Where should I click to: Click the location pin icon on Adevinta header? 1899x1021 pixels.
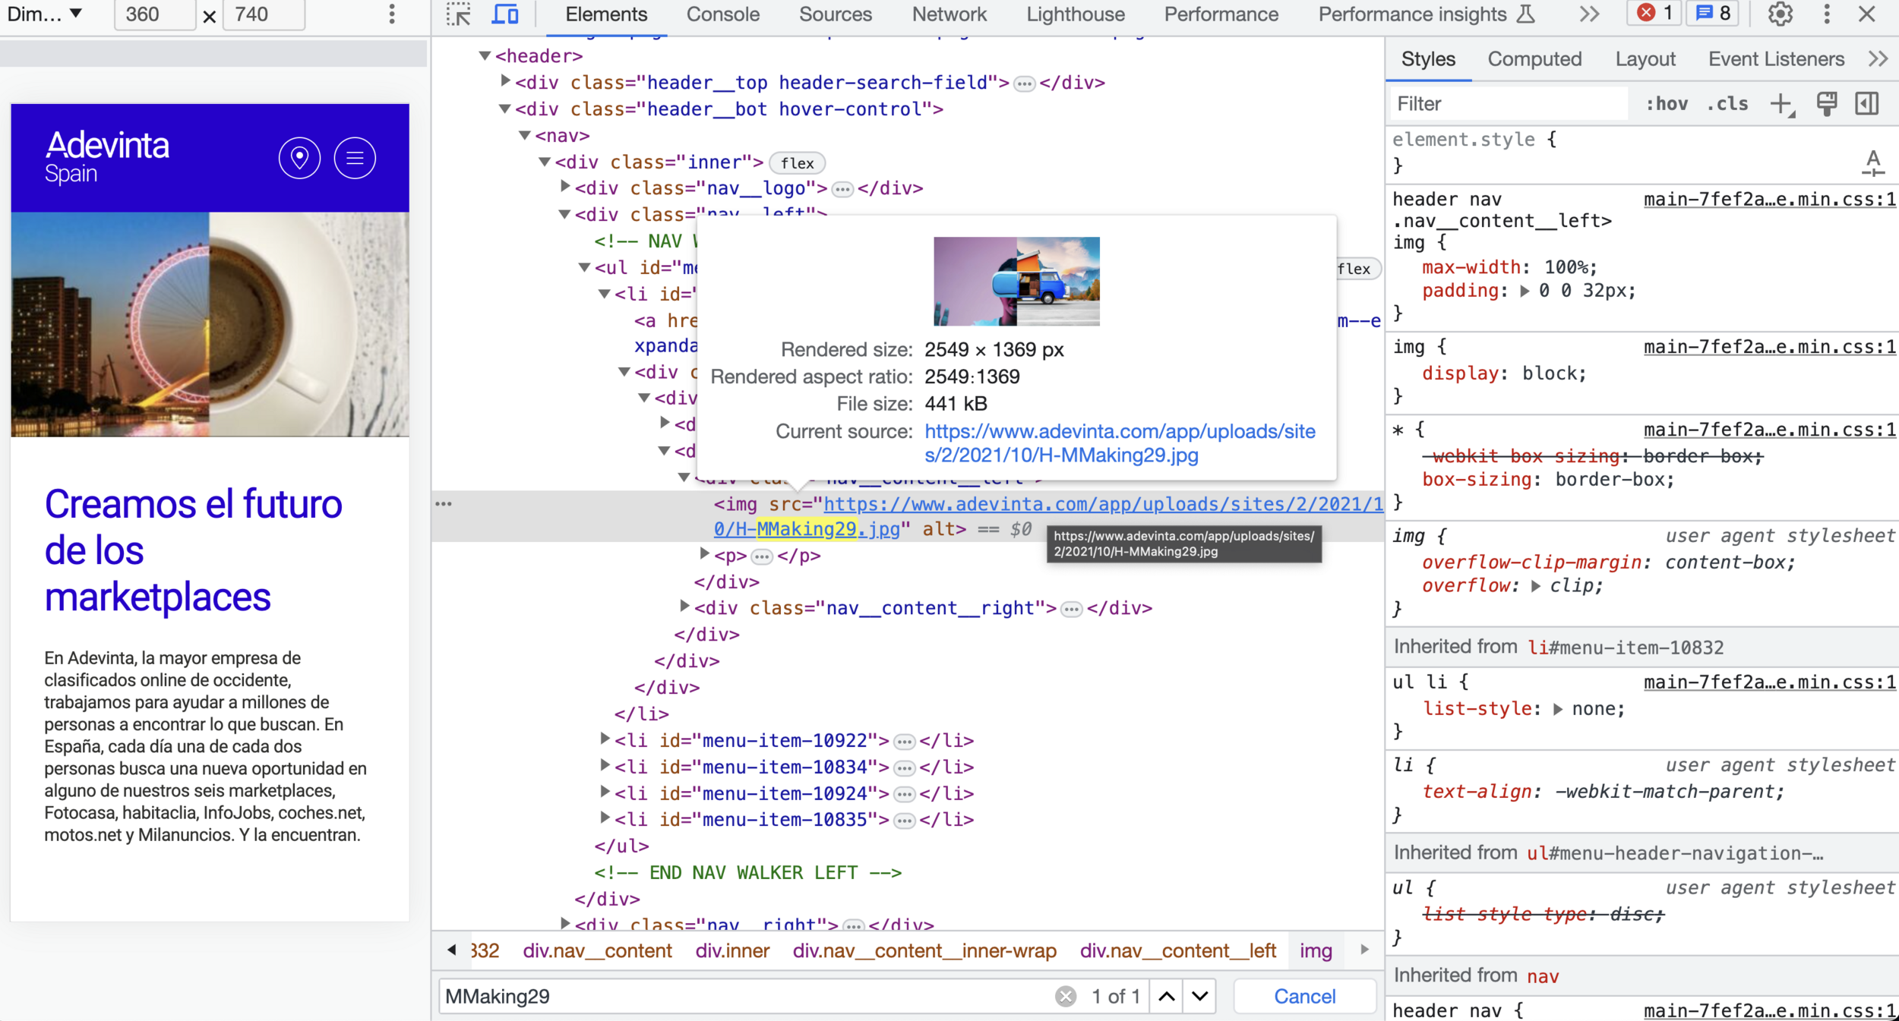click(299, 158)
